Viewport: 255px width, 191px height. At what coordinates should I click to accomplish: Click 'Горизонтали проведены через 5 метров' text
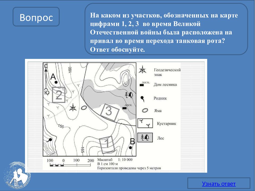[x=129, y=168]
